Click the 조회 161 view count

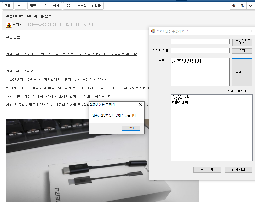[72, 25]
